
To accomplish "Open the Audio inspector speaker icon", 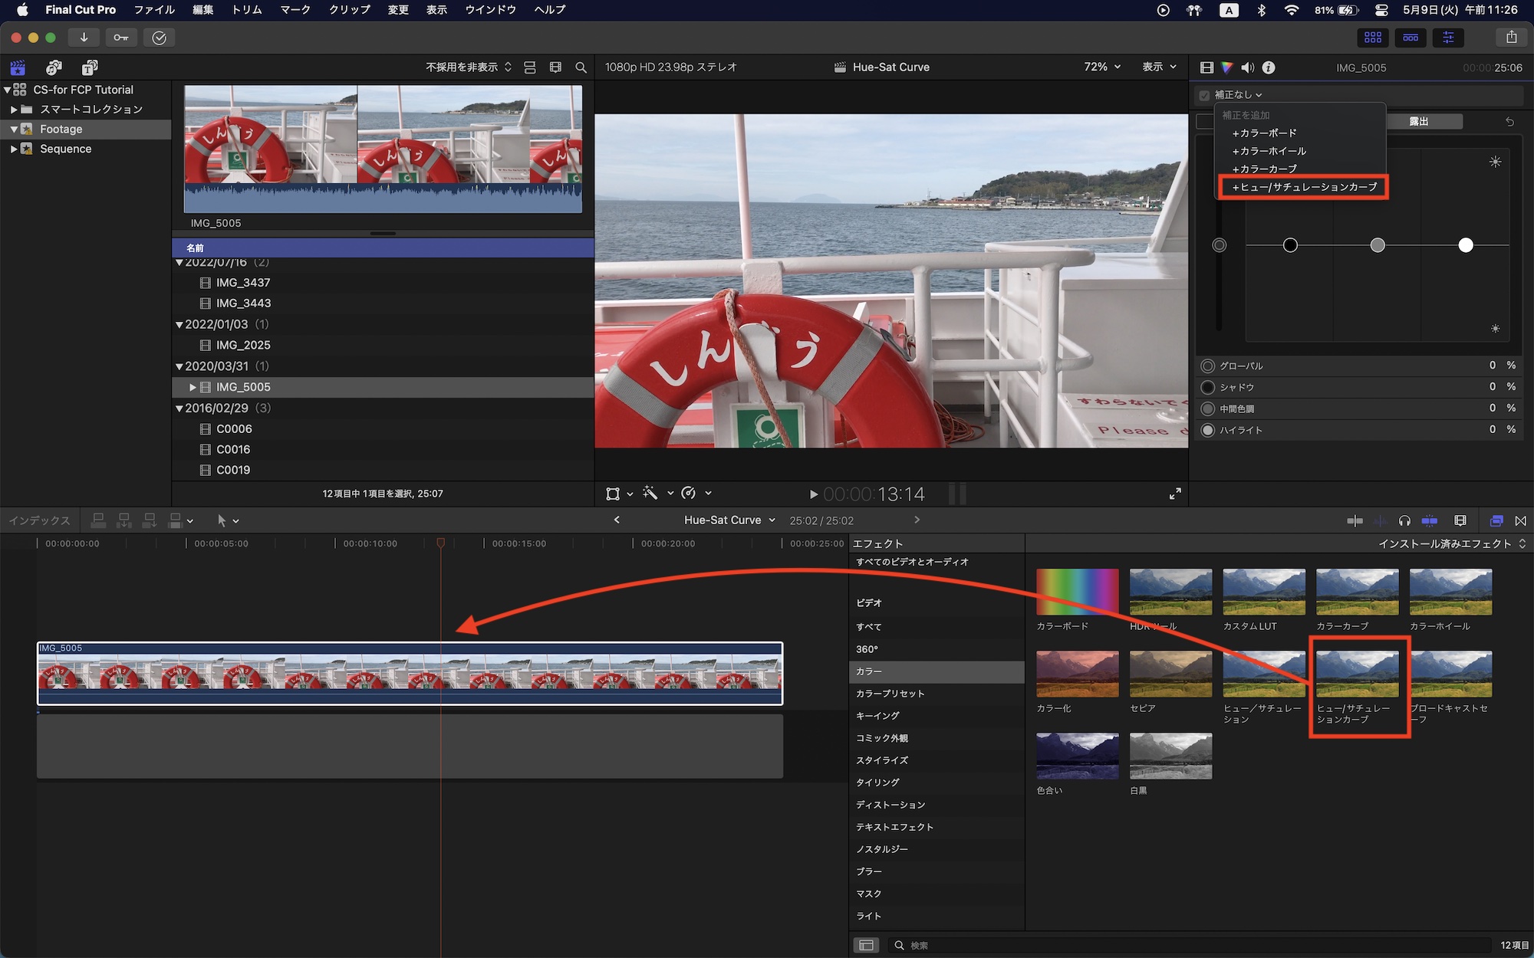I will tap(1247, 67).
